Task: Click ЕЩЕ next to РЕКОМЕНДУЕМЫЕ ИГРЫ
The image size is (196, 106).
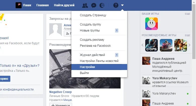Action: 187,35
